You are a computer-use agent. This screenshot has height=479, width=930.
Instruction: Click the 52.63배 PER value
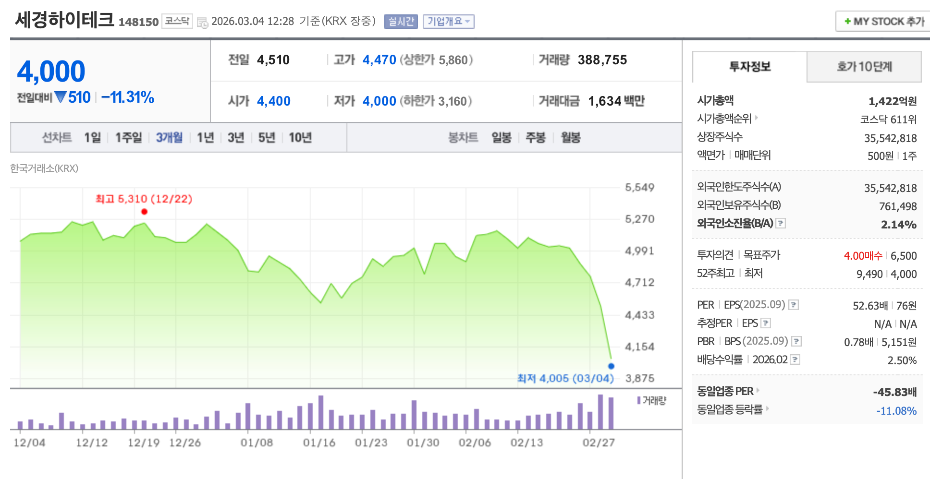(870, 306)
